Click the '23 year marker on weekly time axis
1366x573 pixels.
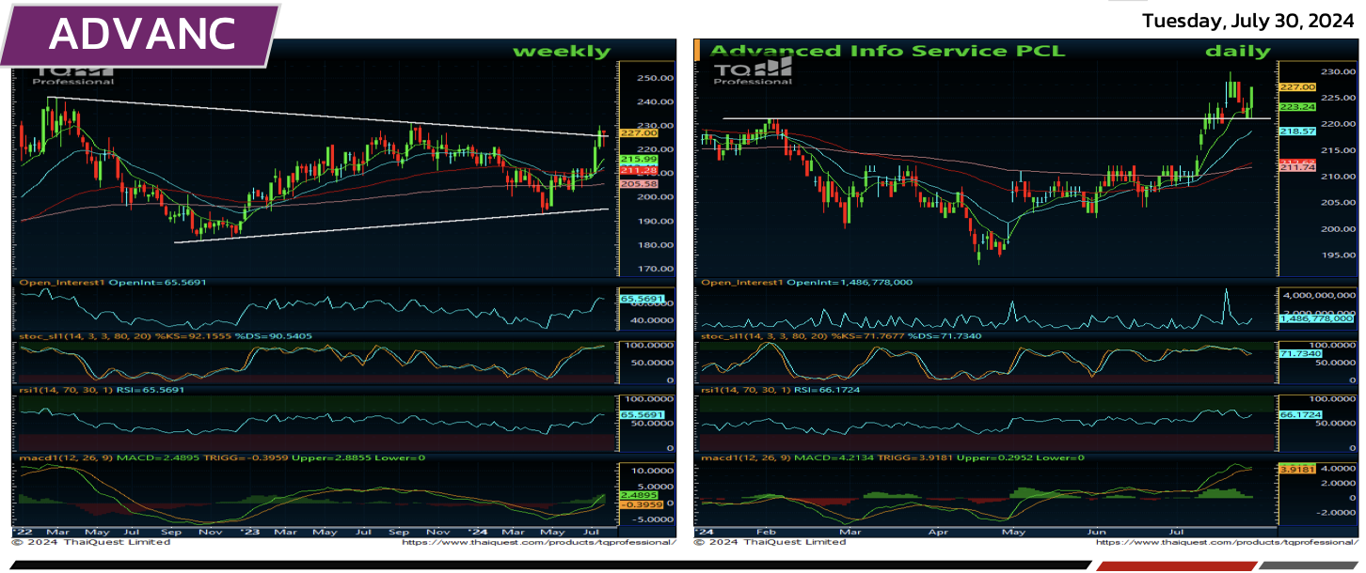249,532
